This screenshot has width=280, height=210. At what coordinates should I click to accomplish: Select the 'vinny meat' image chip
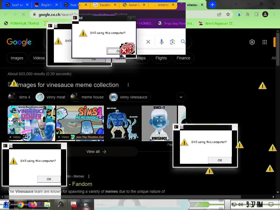coord(52,97)
